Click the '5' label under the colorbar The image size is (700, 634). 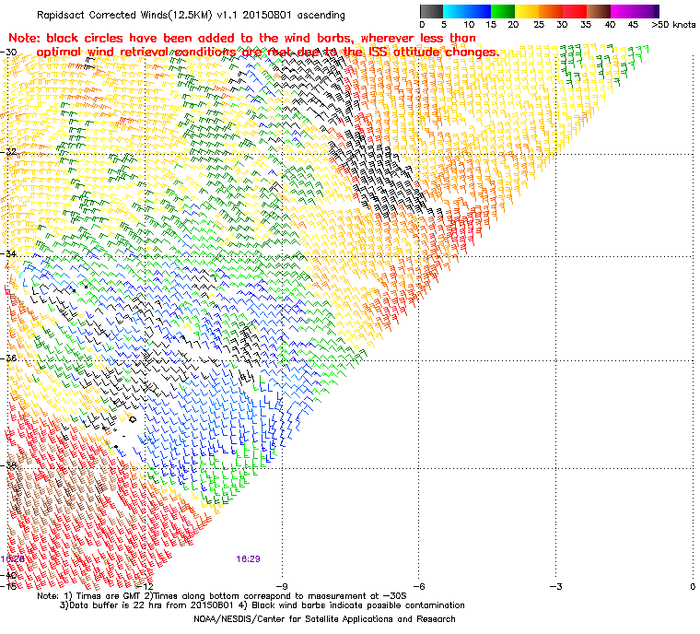pos(444,25)
